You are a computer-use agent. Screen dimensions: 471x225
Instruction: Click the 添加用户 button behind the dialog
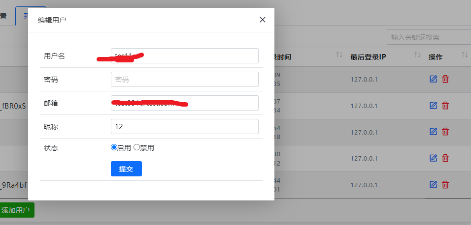pos(16,210)
